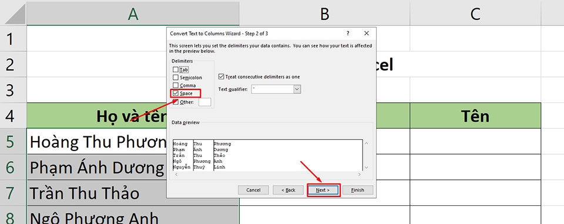Click the Tên header cell

point(475,116)
